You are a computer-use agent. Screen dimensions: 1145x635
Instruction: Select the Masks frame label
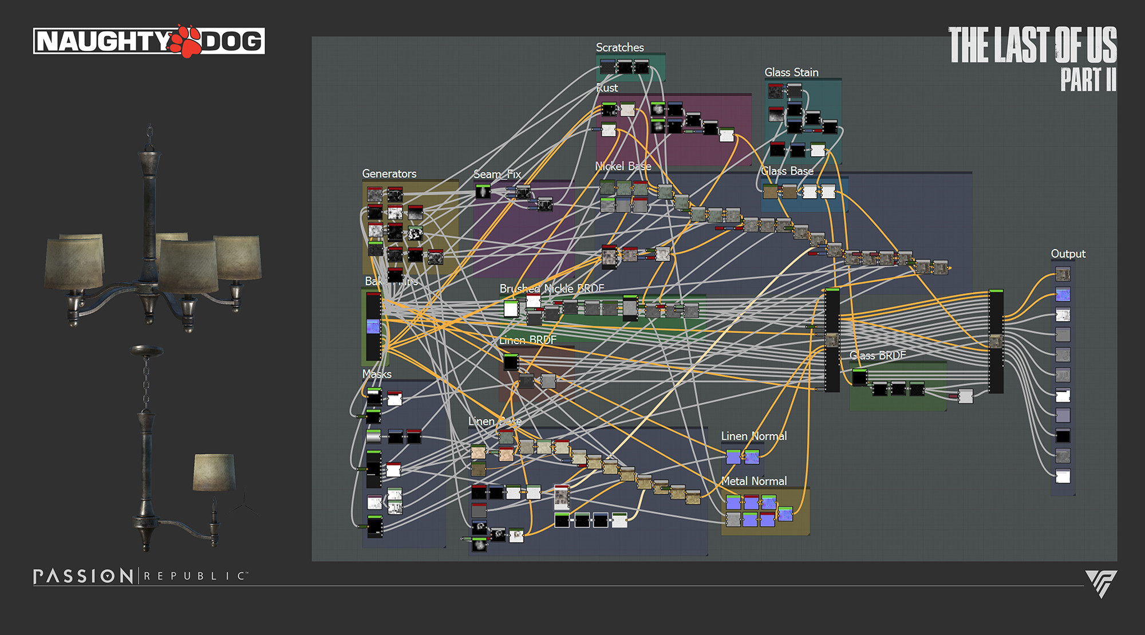[x=377, y=374]
